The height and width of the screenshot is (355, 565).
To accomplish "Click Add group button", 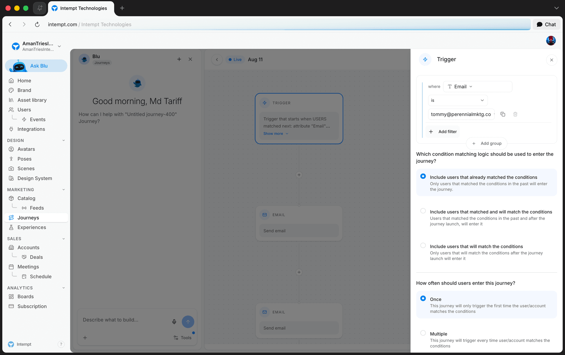I will [x=487, y=143].
